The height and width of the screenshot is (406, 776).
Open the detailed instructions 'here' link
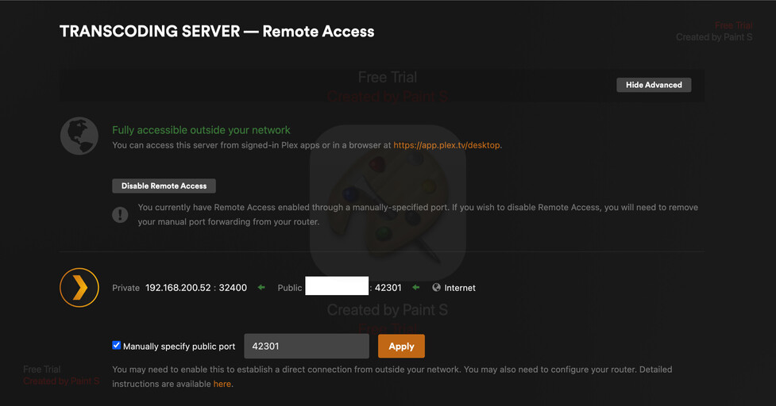[222, 384]
